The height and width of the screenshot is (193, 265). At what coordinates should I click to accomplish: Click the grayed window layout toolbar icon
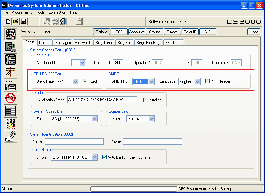tap(79, 21)
